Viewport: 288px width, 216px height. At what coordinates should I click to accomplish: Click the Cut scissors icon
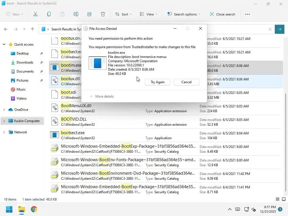[x=35, y=14]
